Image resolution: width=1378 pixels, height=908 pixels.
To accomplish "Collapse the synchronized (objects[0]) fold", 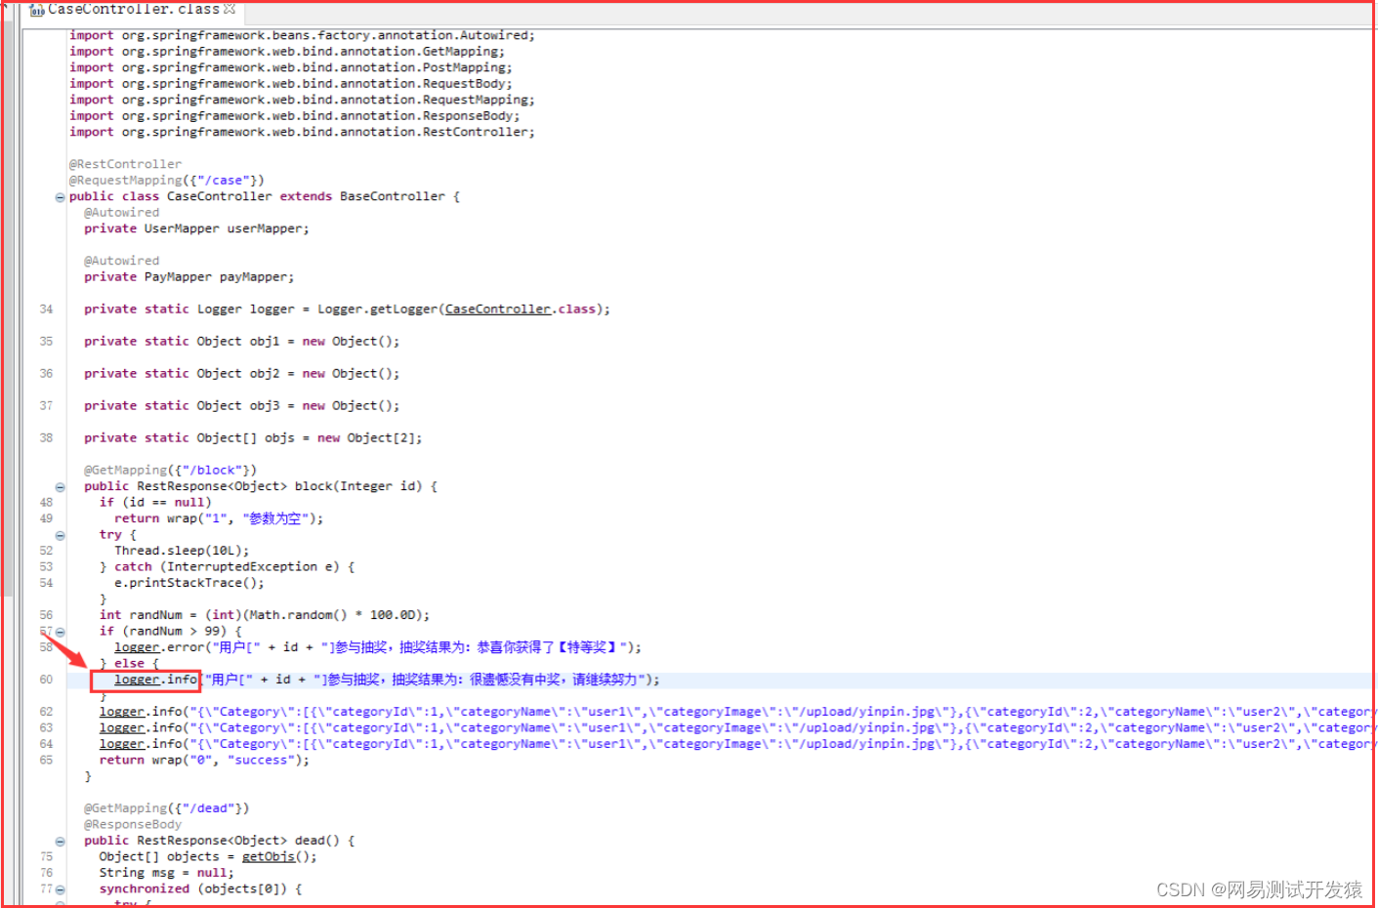I will (60, 889).
